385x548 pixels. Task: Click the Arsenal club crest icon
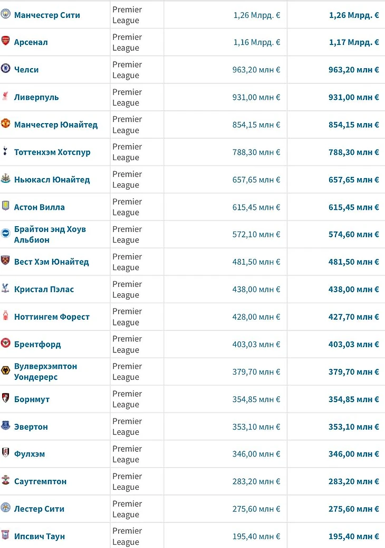[5, 41]
